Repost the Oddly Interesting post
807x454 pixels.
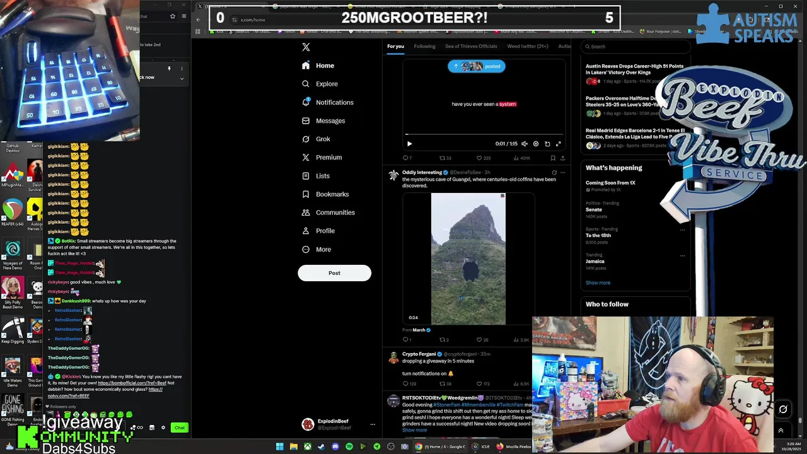(444, 340)
